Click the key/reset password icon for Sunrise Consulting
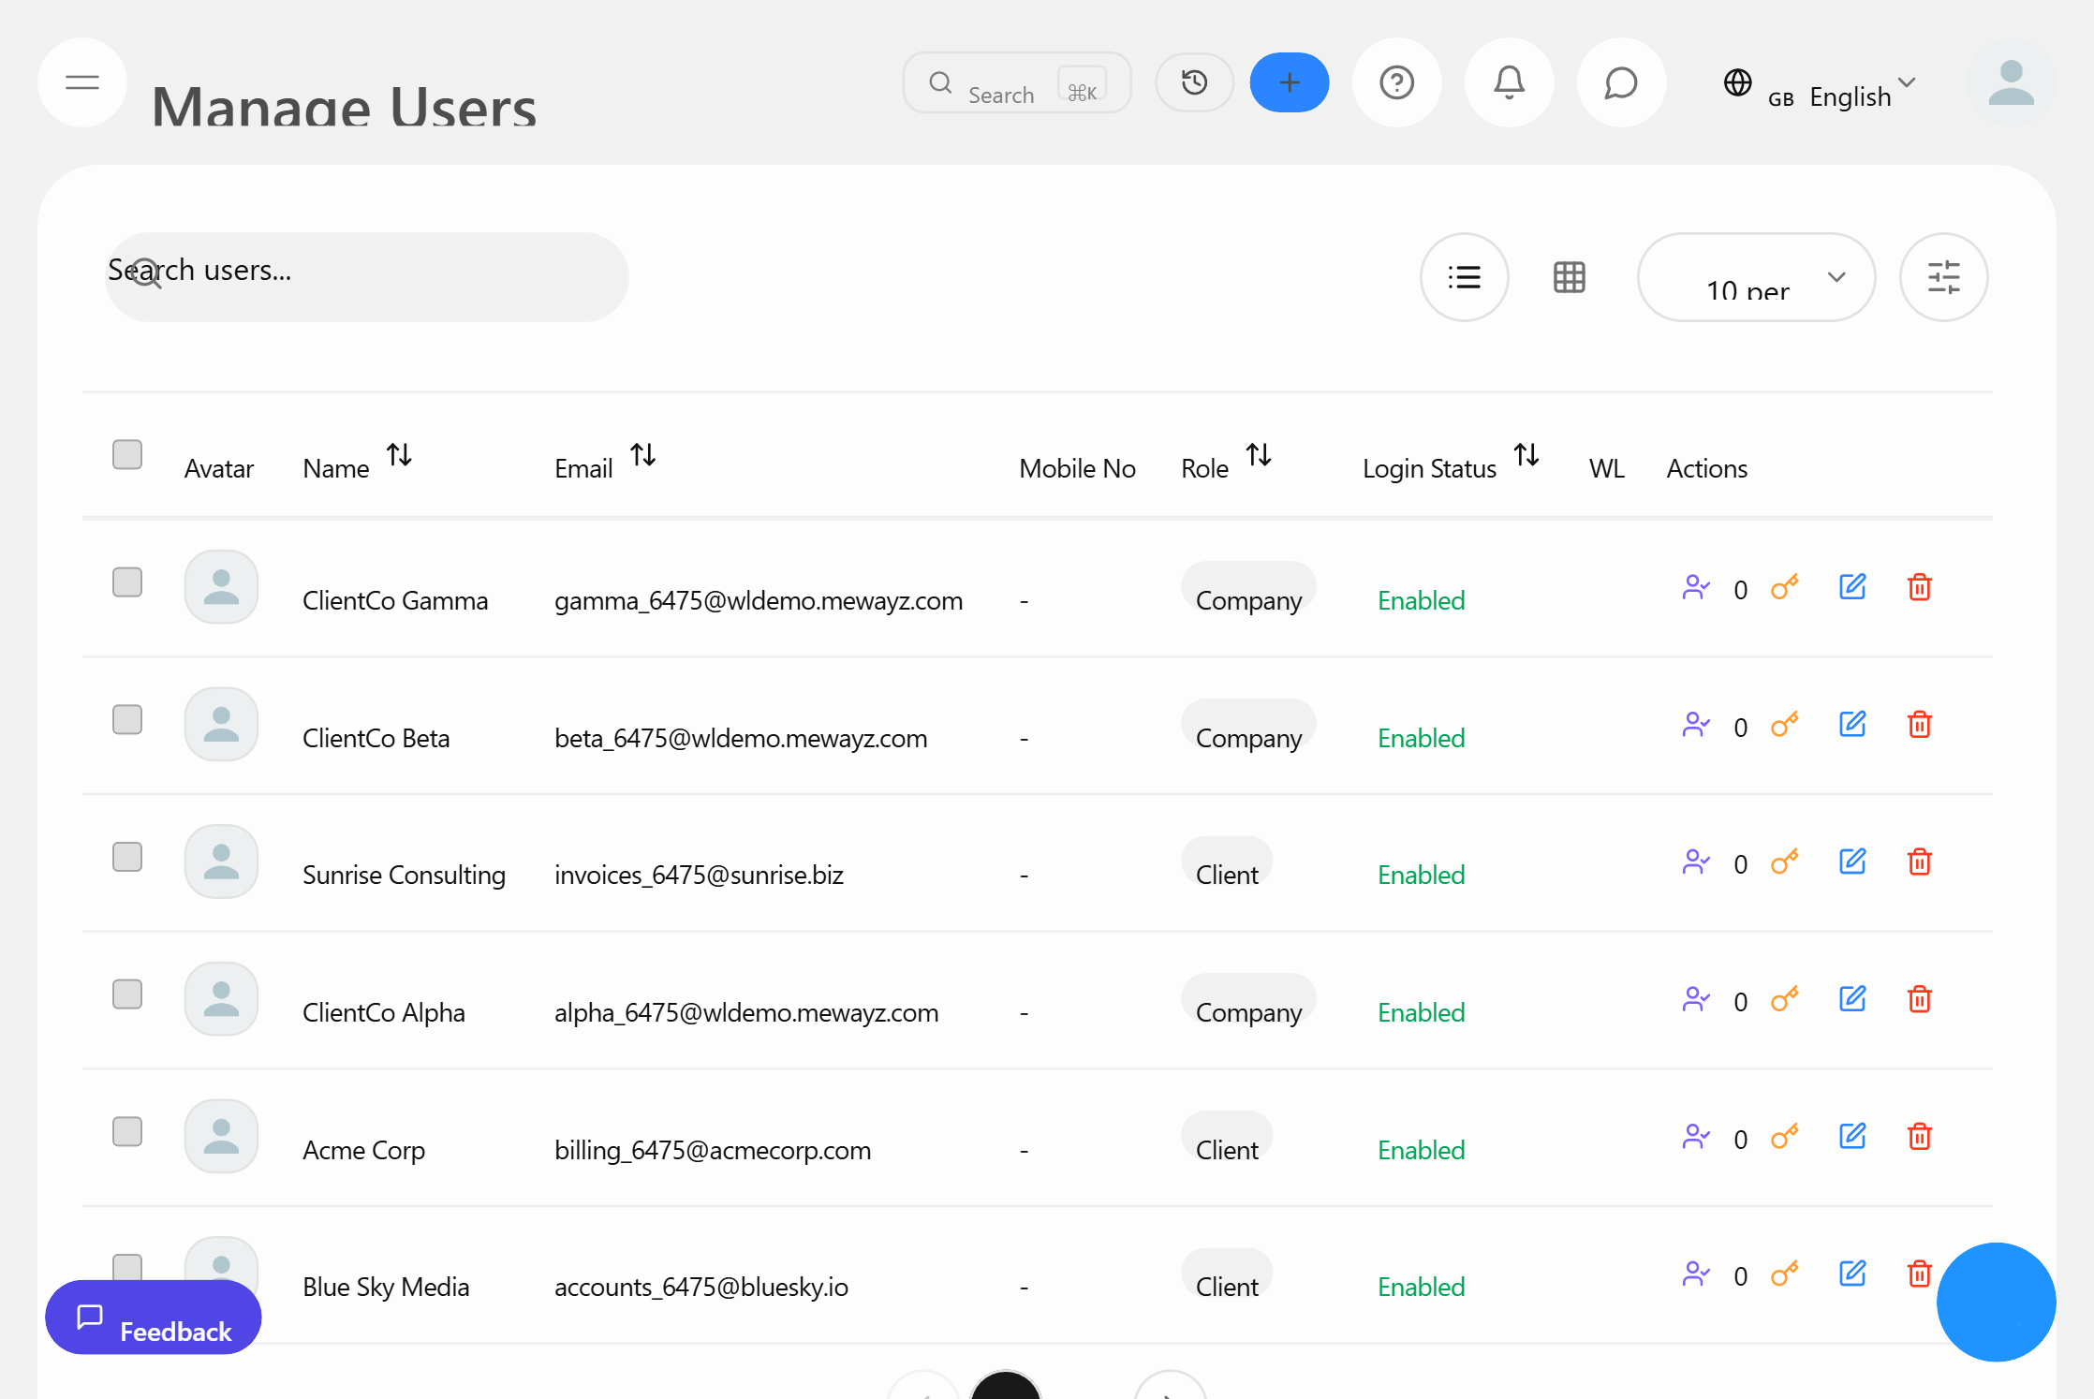Viewport: 2094px width, 1399px height. pos(1784,861)
